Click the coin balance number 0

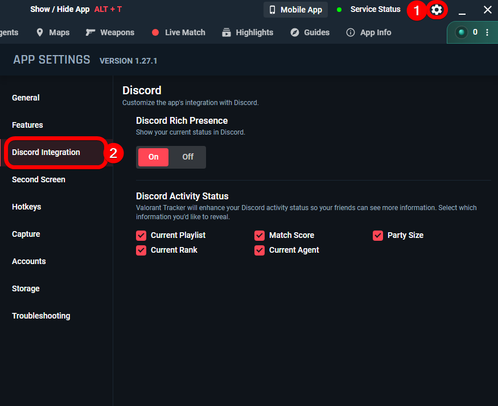coord(475,32)
